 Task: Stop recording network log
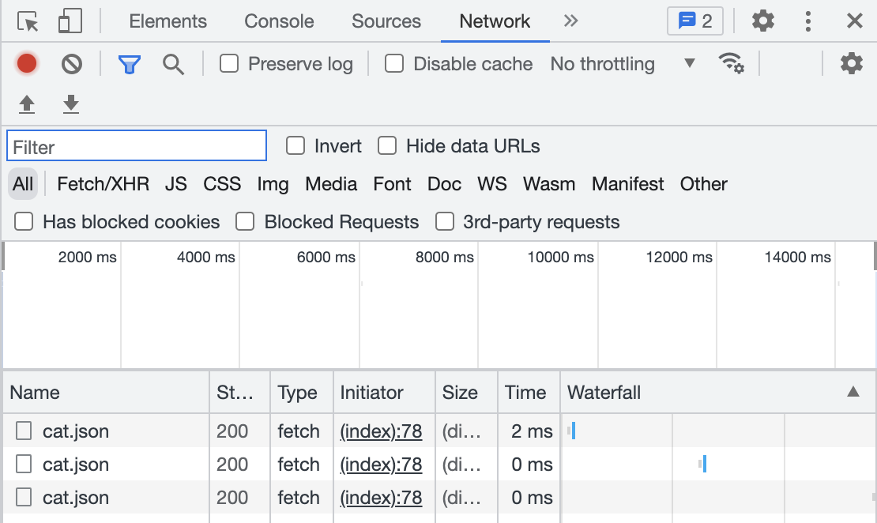tap(27, 64)
